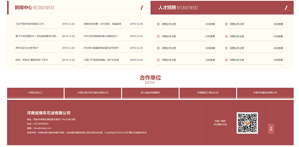This screenshot has height=147, width=299.
Task: Open news article 习近平眼中的新闻舆论工作
Action: pyautogui.click(x=30, y=24)
